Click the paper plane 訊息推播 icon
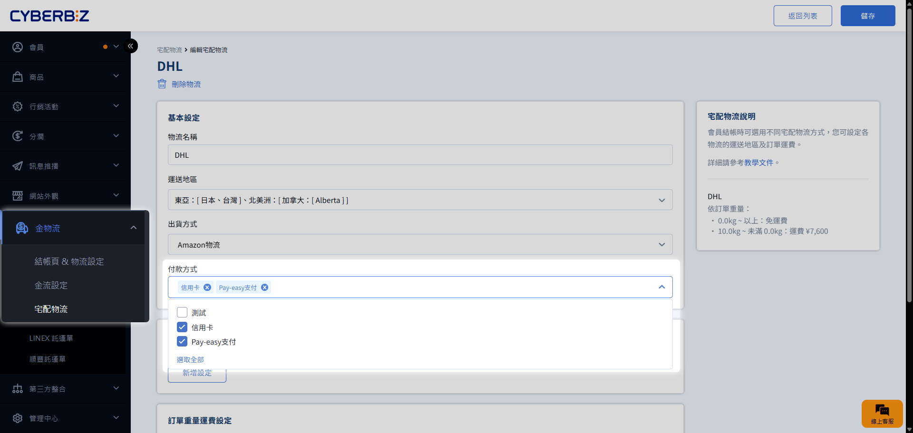The height and width of the screenshot is (433, 913). 18,166
